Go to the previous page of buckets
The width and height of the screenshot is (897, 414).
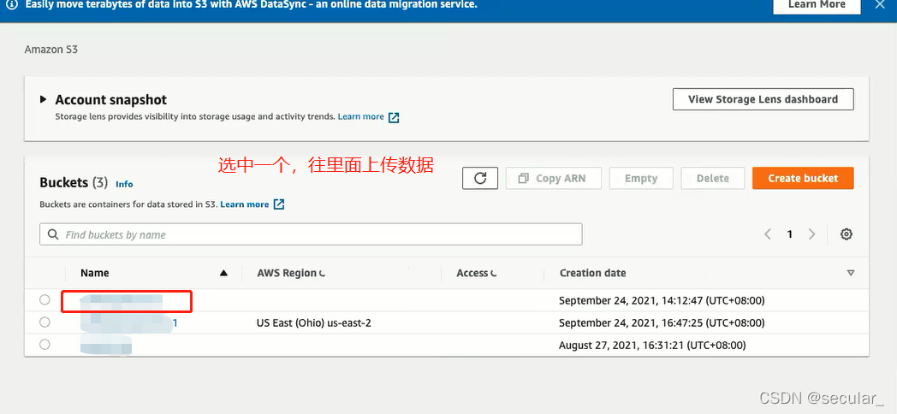pos(768,234)
